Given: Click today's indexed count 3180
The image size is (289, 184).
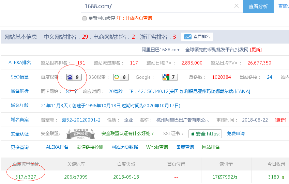Looking at the screenshot, I should point(274,177).
